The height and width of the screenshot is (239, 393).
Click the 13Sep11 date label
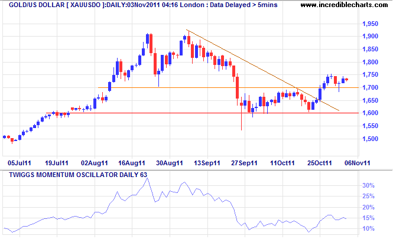tap(207, 163)
